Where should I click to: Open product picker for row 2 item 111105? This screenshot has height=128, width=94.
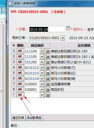tap(47, 57)
